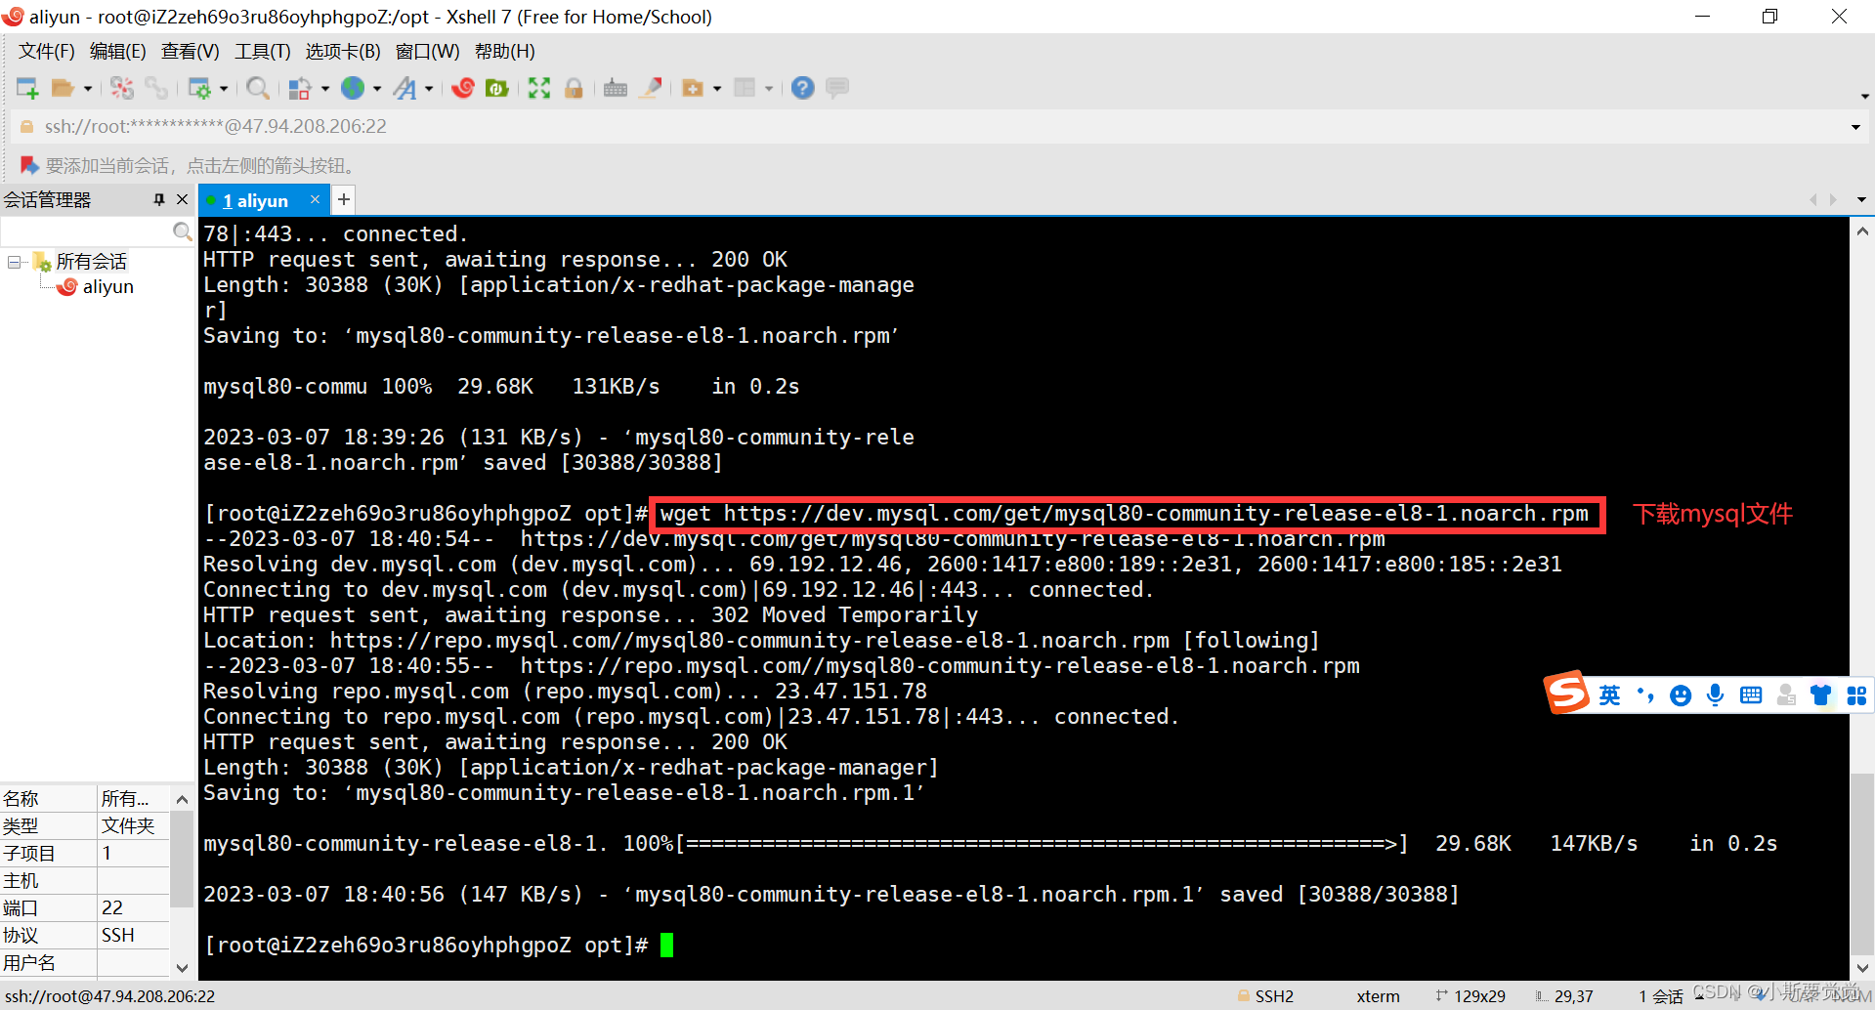Lock the screen using the padlock icon
This screenshot has width=1875, height=1010.
point(575,87)
